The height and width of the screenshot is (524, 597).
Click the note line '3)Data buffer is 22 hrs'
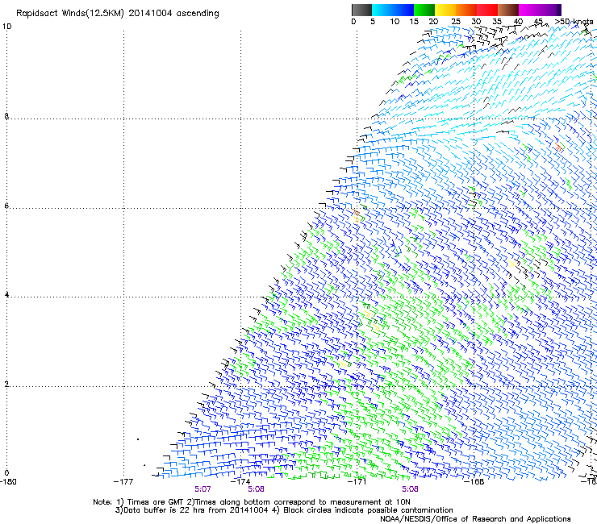[284, 510]
